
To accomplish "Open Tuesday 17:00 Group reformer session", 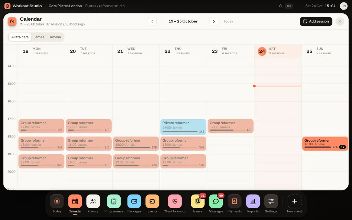I will coord(89,126).
